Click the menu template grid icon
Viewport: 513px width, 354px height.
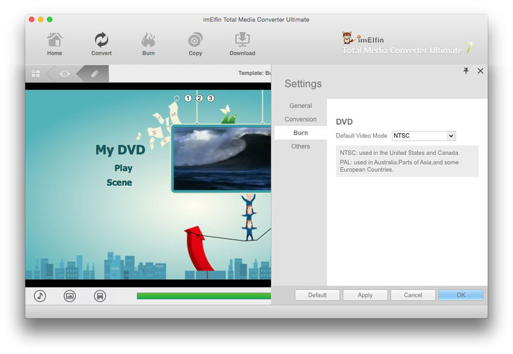[x=36, y=74]
